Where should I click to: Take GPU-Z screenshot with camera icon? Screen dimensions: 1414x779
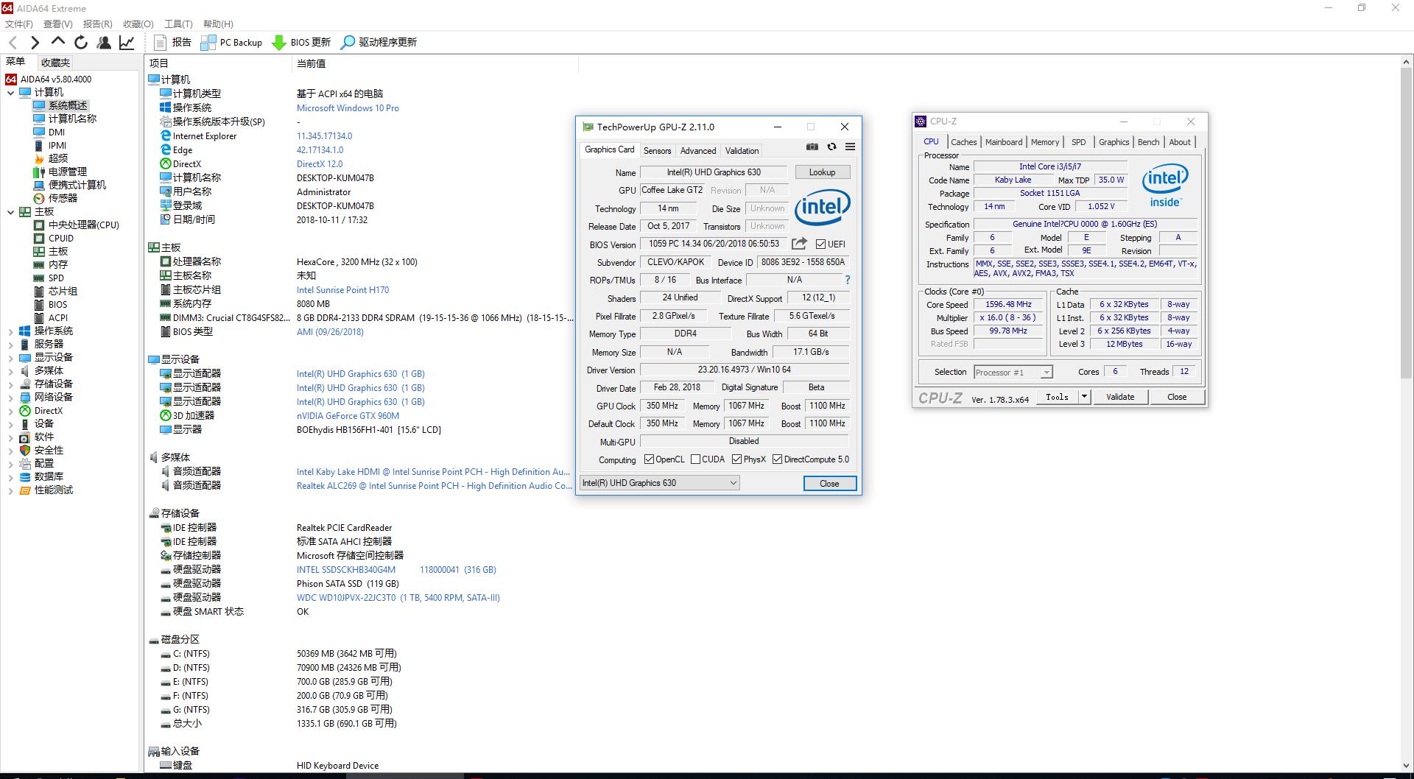coord(812,147)
